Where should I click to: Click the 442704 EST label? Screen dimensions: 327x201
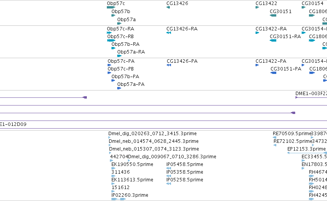coord(119,157)
